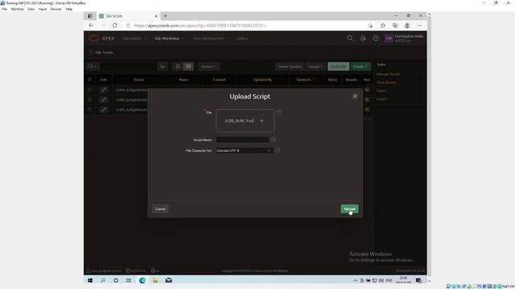Image resolution: width=515 pixels, height=289 pixels.
Task: Click the browser address bar URL
Action: pos(200,25)
